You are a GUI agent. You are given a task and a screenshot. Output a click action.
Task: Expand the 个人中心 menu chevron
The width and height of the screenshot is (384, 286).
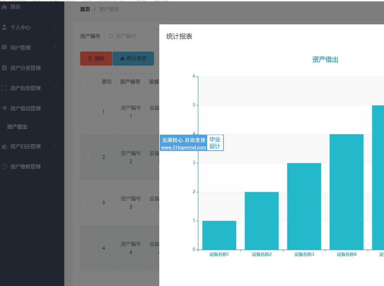(56, 26)
